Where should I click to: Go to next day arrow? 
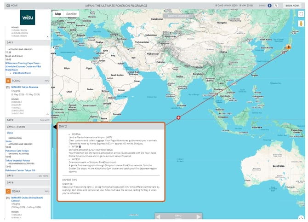click(199, 216)
